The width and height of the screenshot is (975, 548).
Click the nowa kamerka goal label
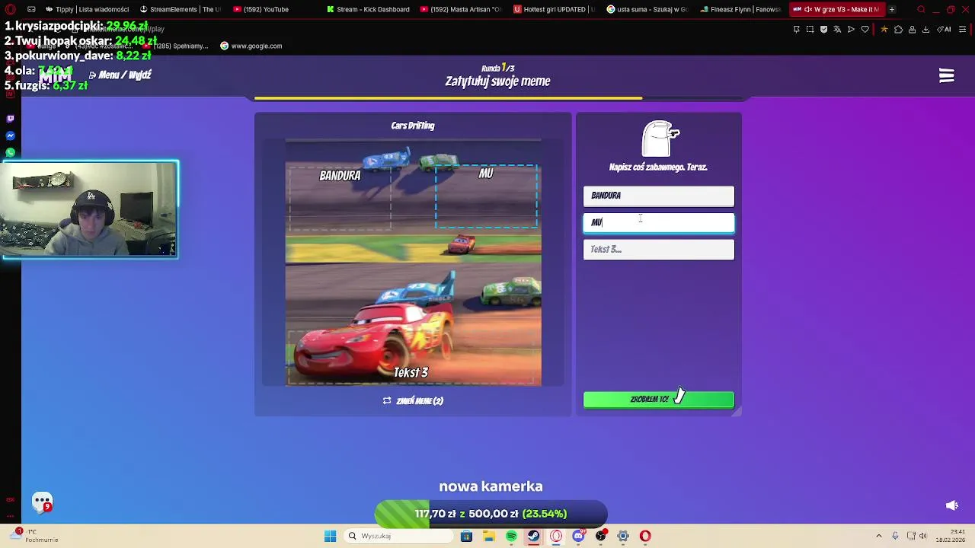point(491,486)
